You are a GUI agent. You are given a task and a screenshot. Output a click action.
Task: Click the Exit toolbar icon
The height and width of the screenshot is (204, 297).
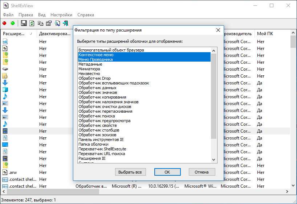click(x=66, y=23)
